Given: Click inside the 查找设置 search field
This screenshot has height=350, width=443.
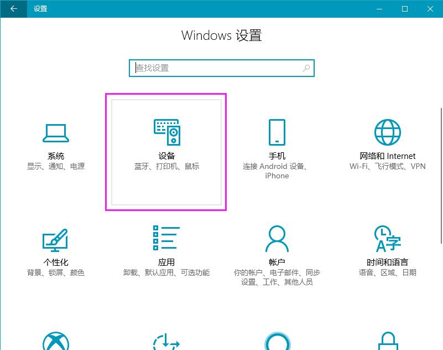Looking at the screenshot, I should [x=210, y=68].
